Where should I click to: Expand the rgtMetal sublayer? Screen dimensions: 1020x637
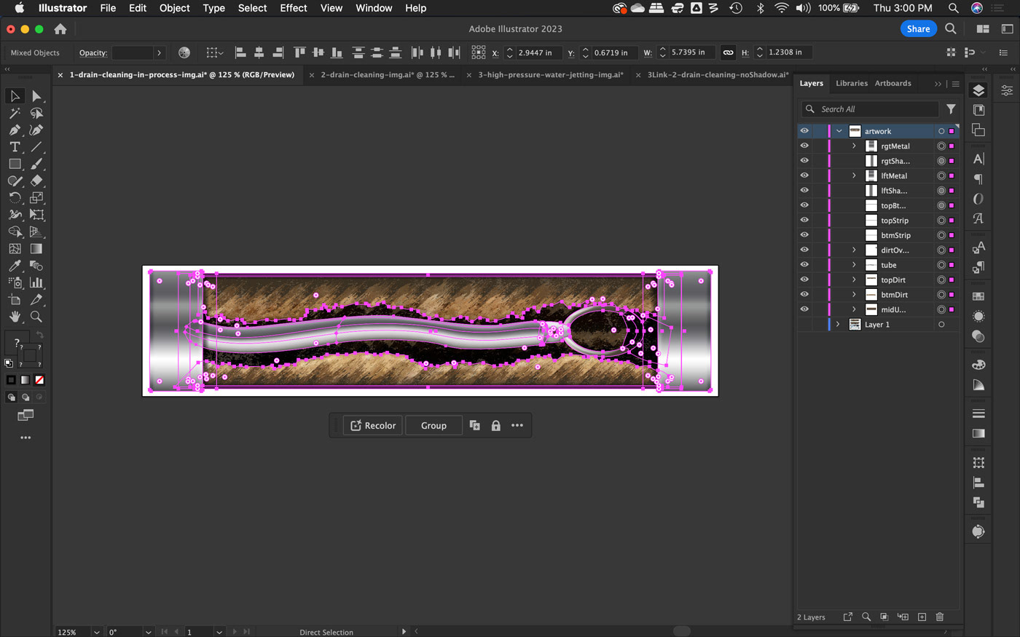point(855,146)
